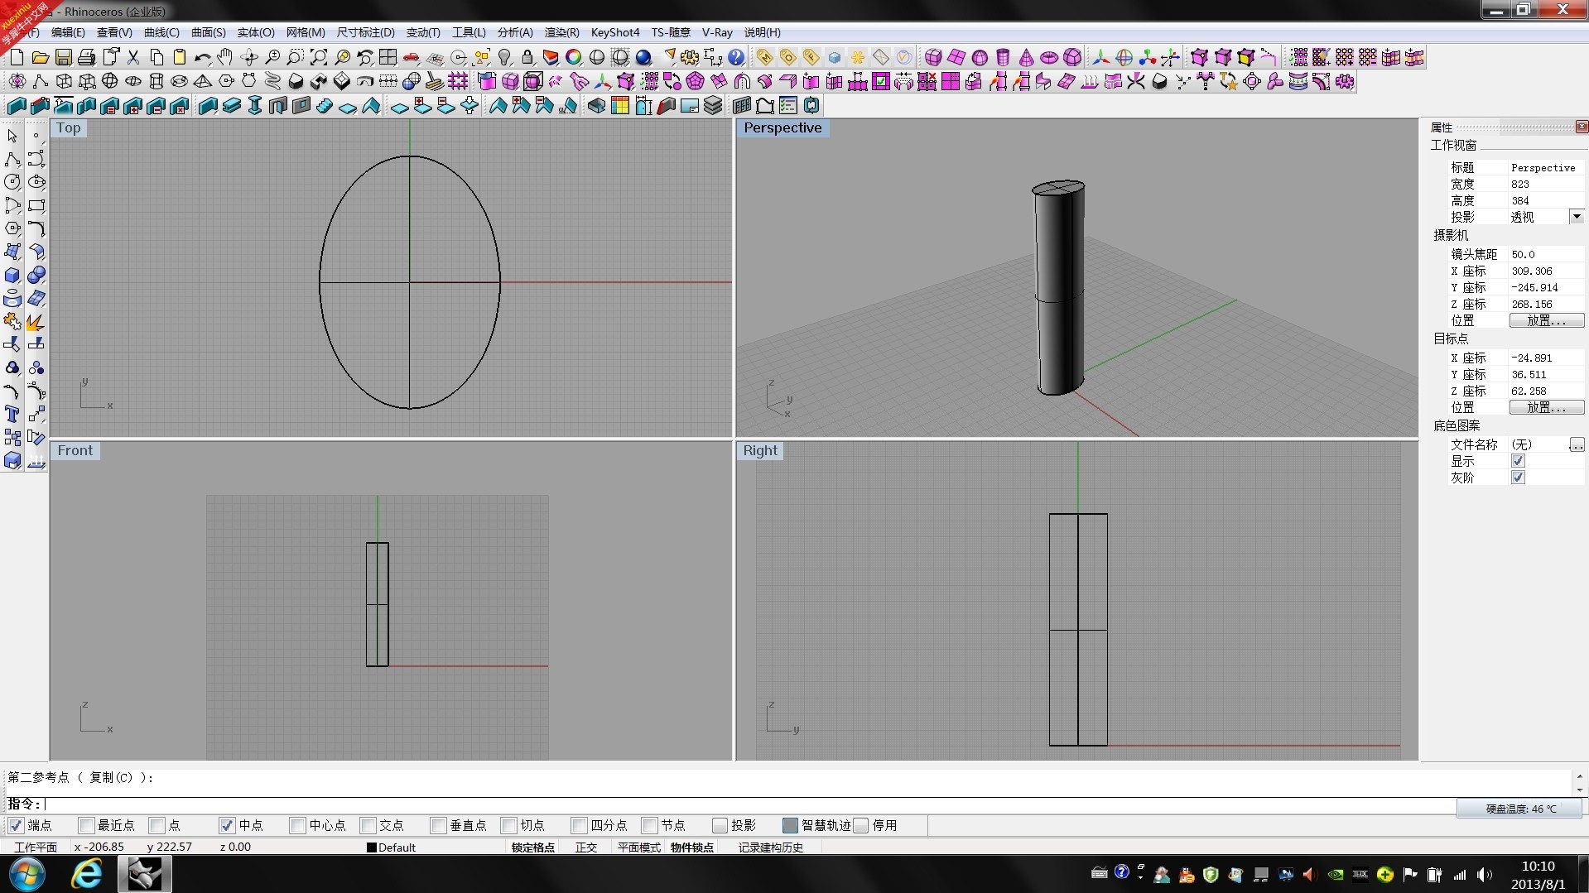Select the Rectangle tool in left toolbox
This screenshot has width=1589, height=893.
pos(36,205)
